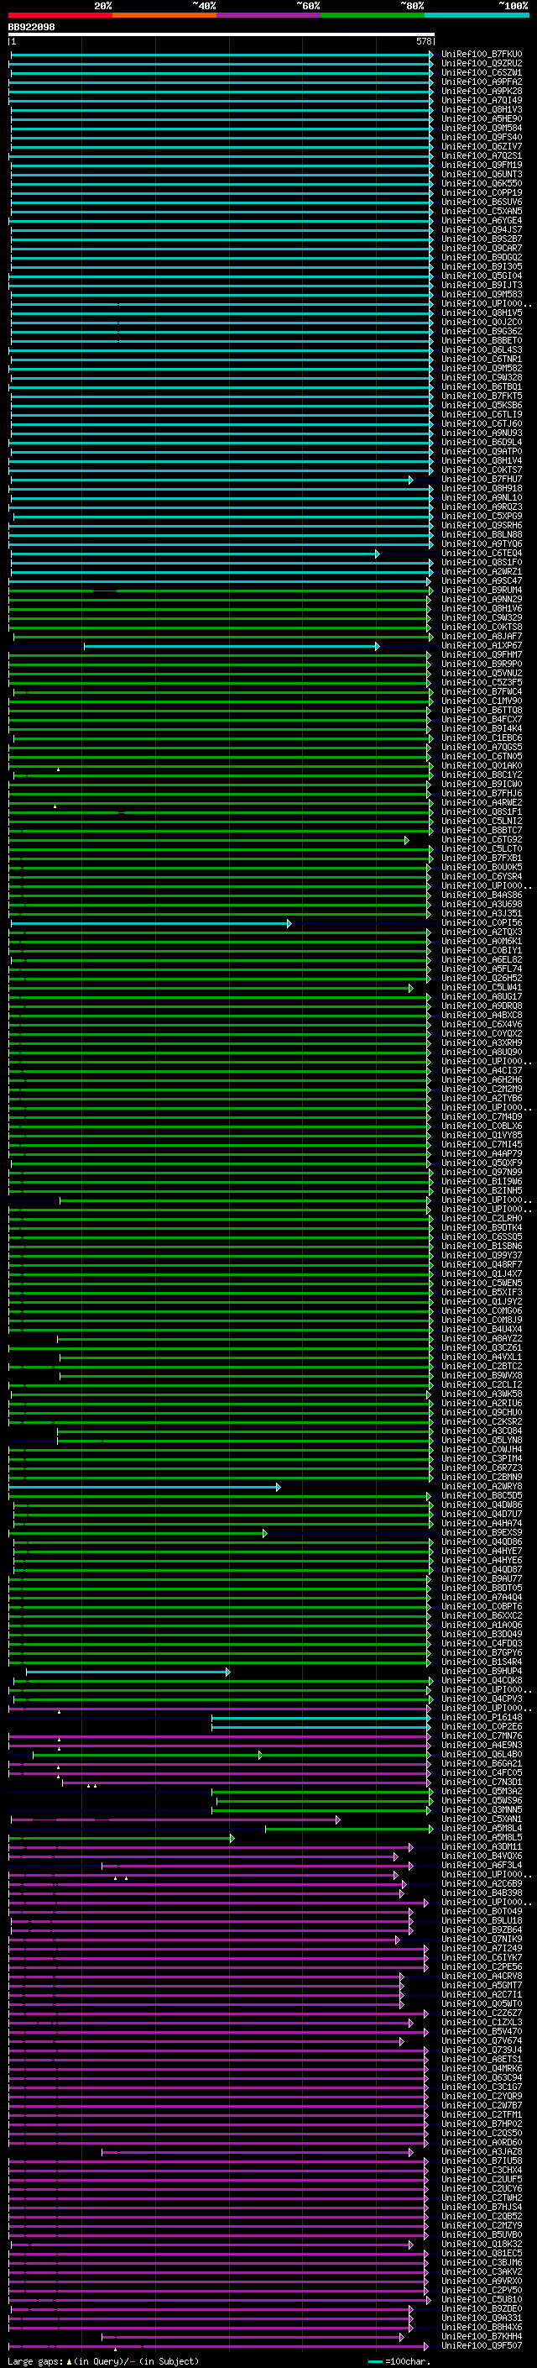Click label UniRef100_A8JAF7
537x2368 pixels.
coord(481,636)
